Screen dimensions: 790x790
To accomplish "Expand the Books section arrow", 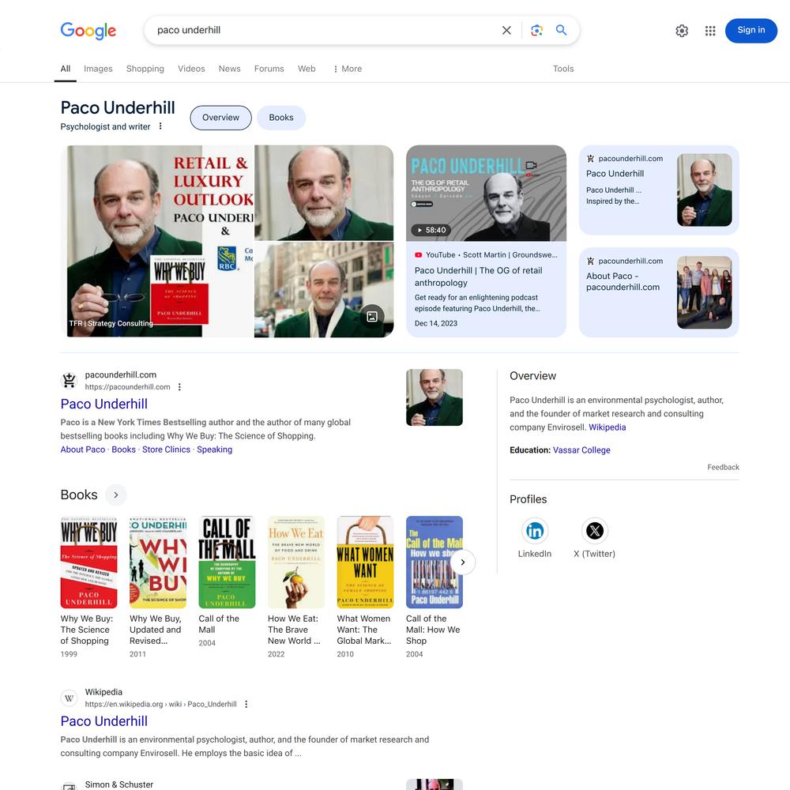I will pyautogui.click(x=116, y=495).
